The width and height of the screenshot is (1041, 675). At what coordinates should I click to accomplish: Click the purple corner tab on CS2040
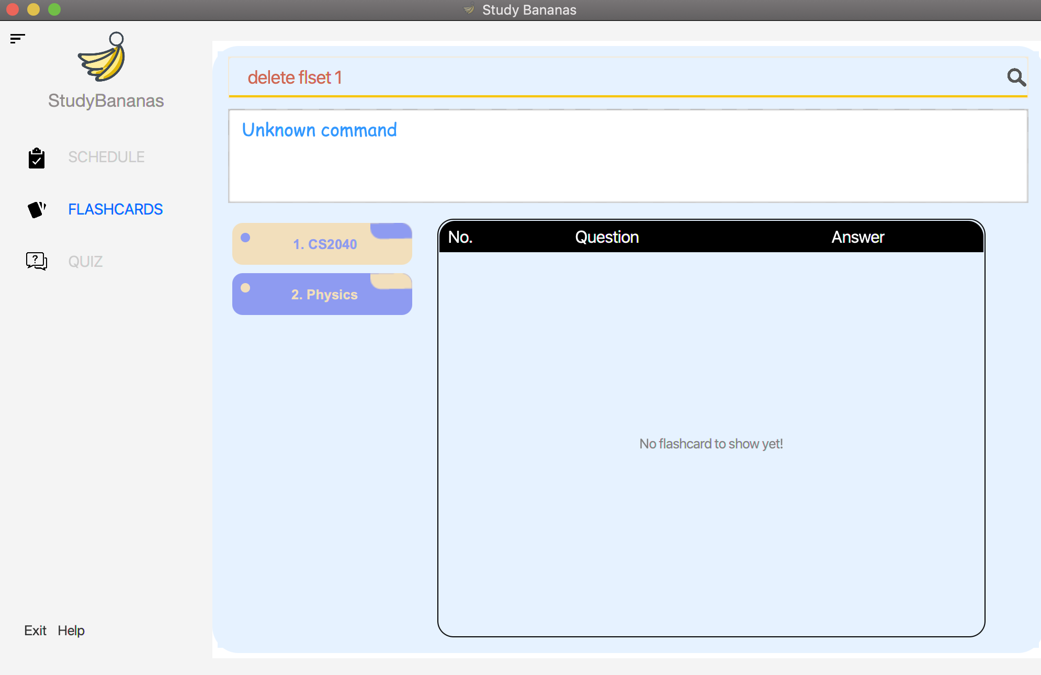pos(391,230)
